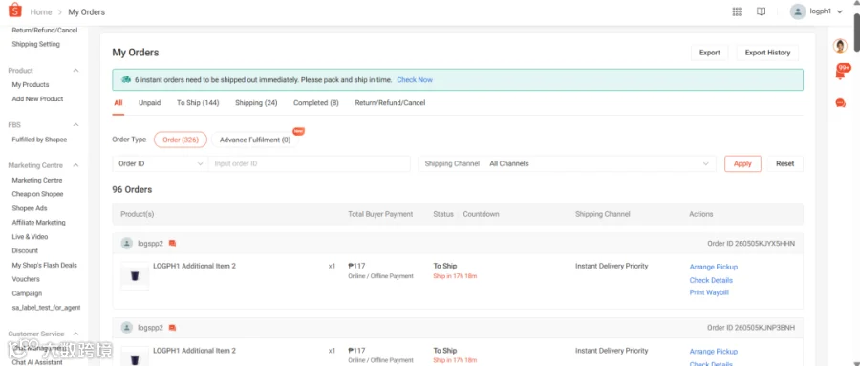Image resolution: width=860 pixels, height=366 pixels.
Task: Open Discount in sidebar
Action: click(25, 250)
